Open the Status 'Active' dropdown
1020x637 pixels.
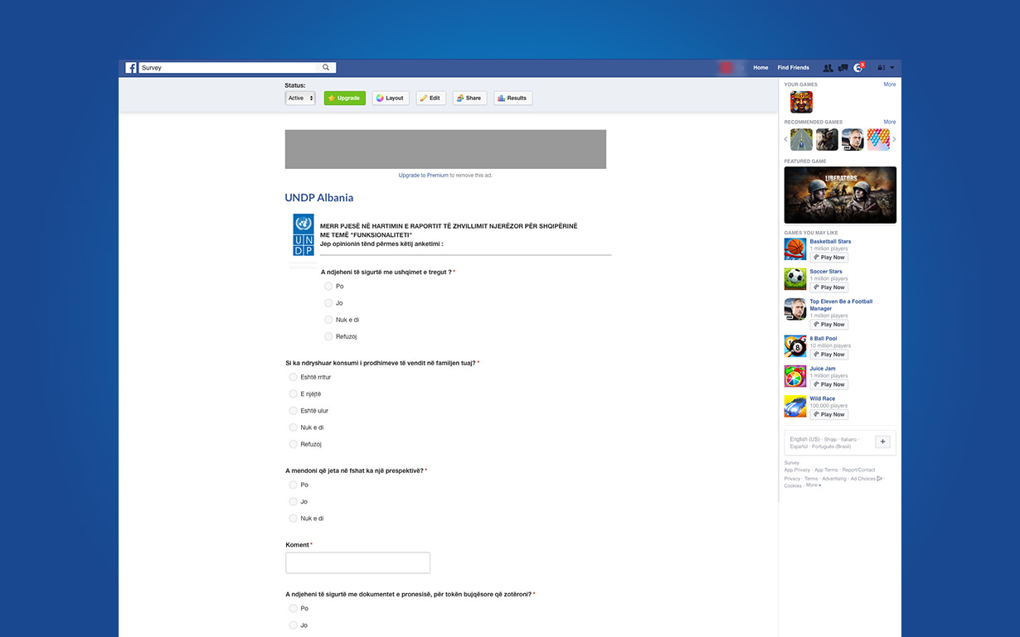click(300, 99)
